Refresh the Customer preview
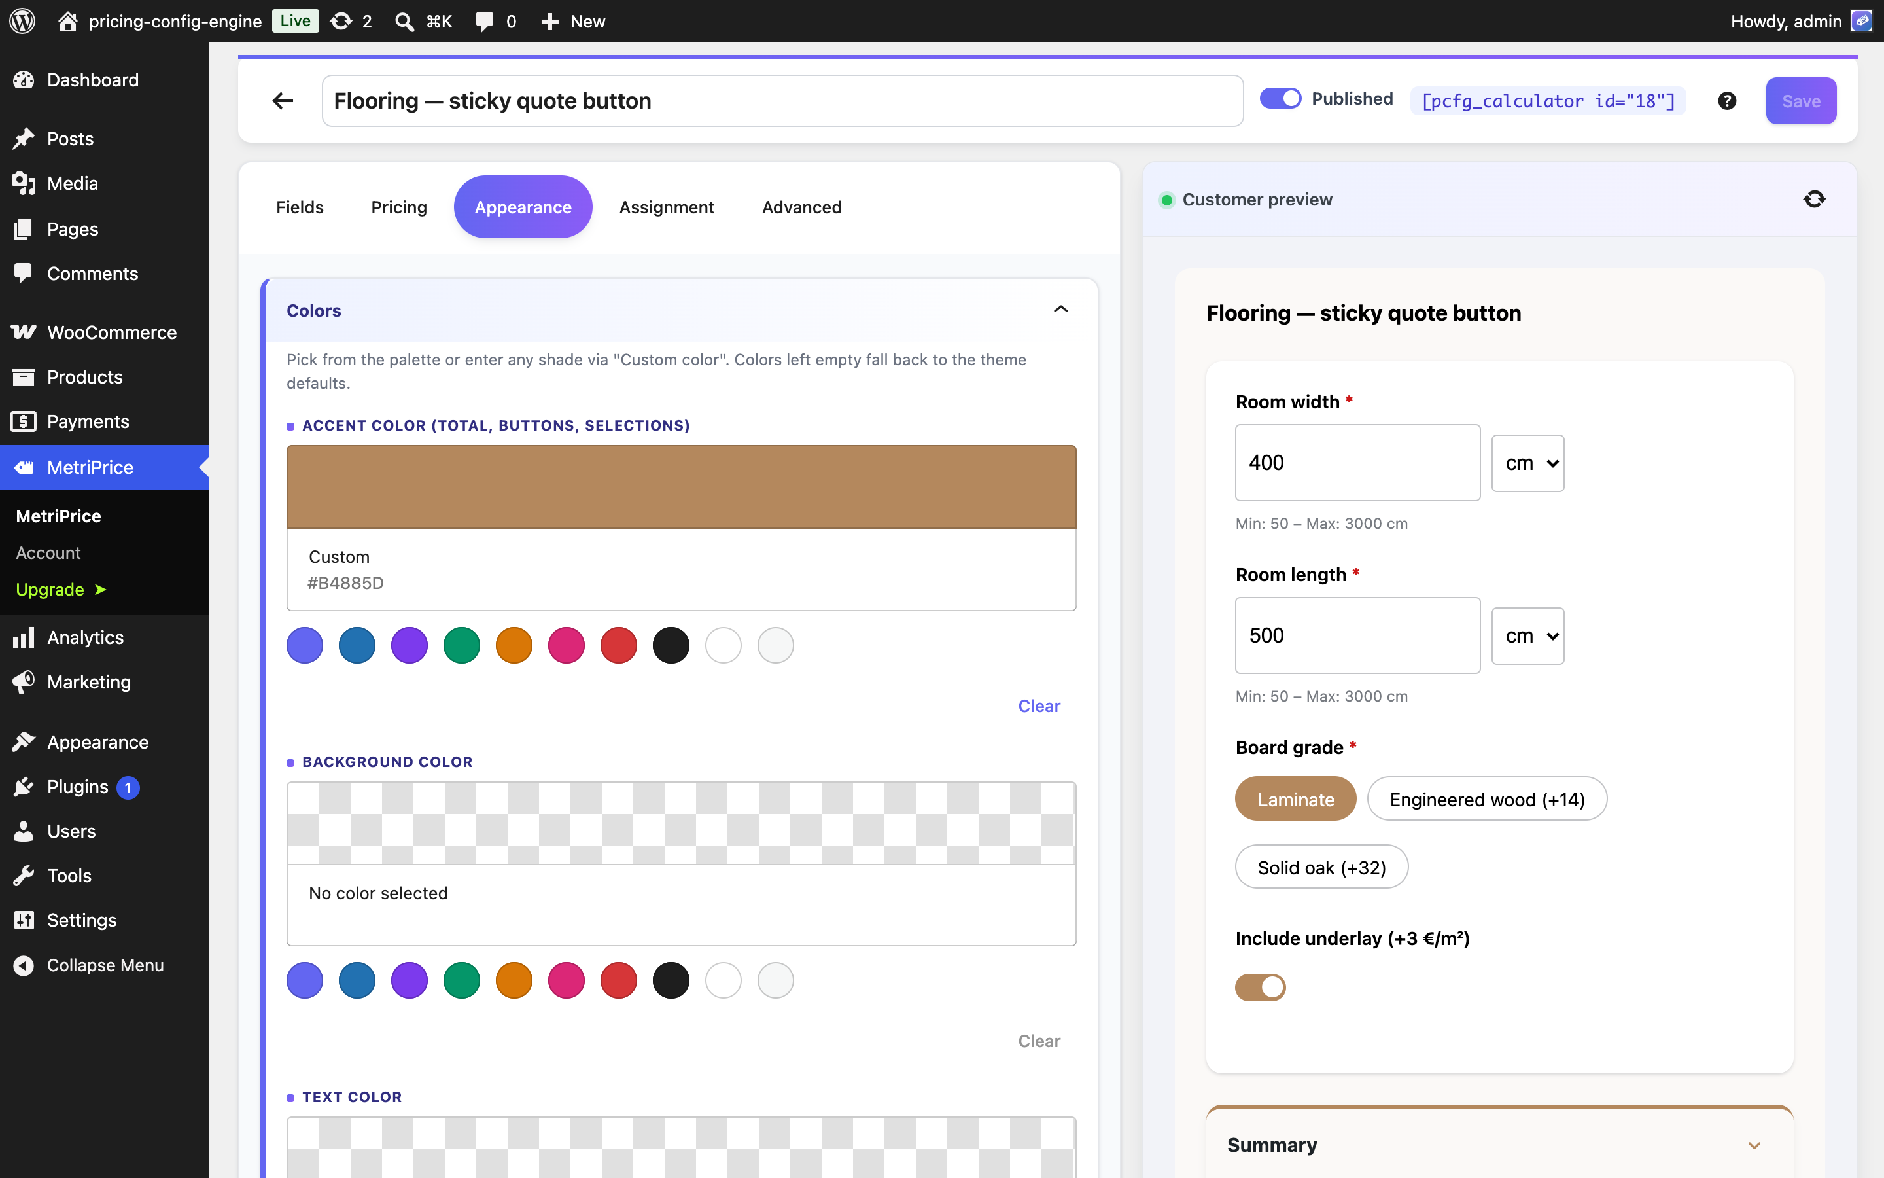 click(1814, 200)
